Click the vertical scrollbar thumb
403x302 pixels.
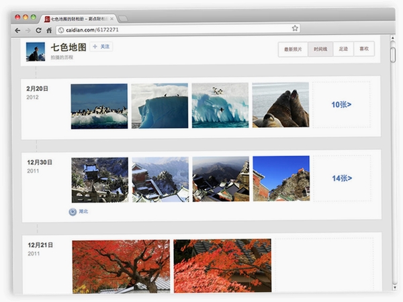pyautogui.click(x=393, y=55)
